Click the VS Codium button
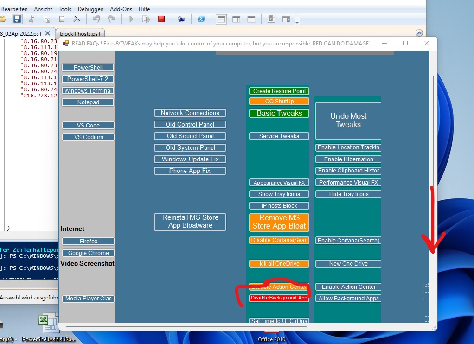This screenshot has height=344, width=474. click(x=88, y=137)
